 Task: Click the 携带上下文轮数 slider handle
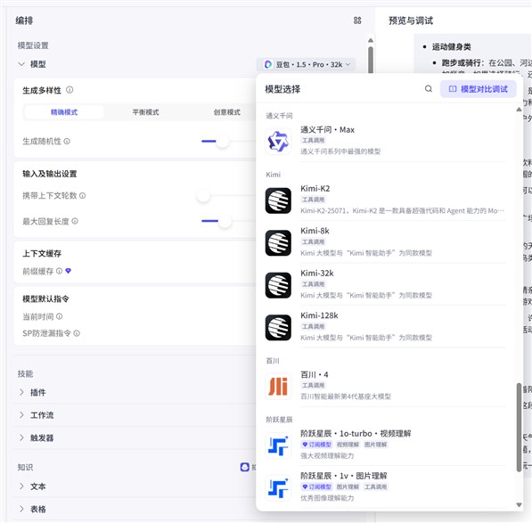[x=203, y=196]
